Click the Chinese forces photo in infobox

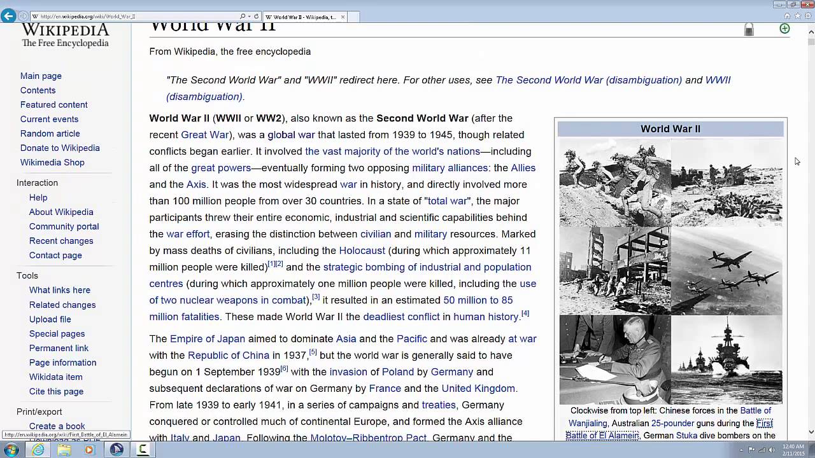[x=615, y=183]
